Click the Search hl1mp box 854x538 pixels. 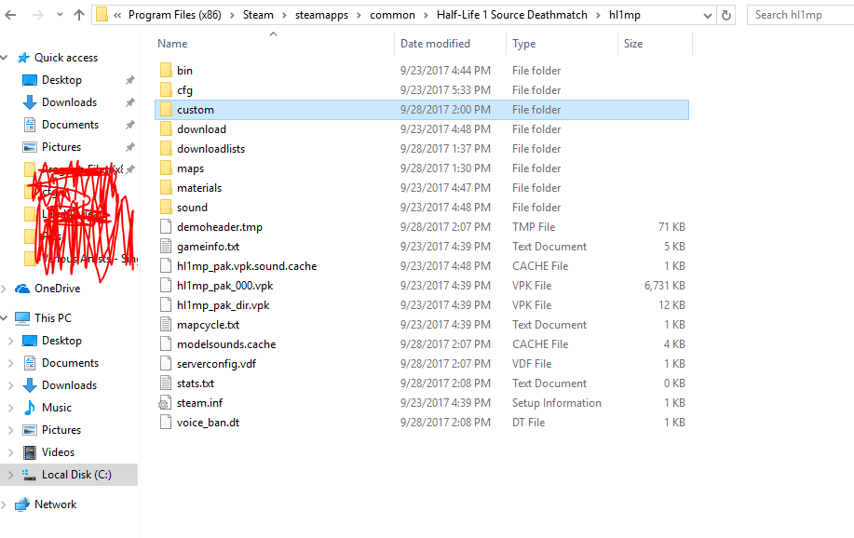pyautogui.click(x=800, y=15)
